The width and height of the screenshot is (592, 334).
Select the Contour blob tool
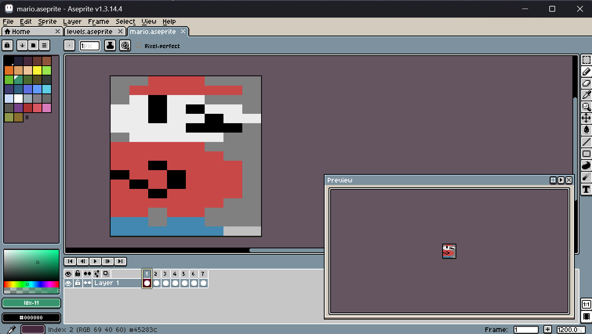point(586,165)
